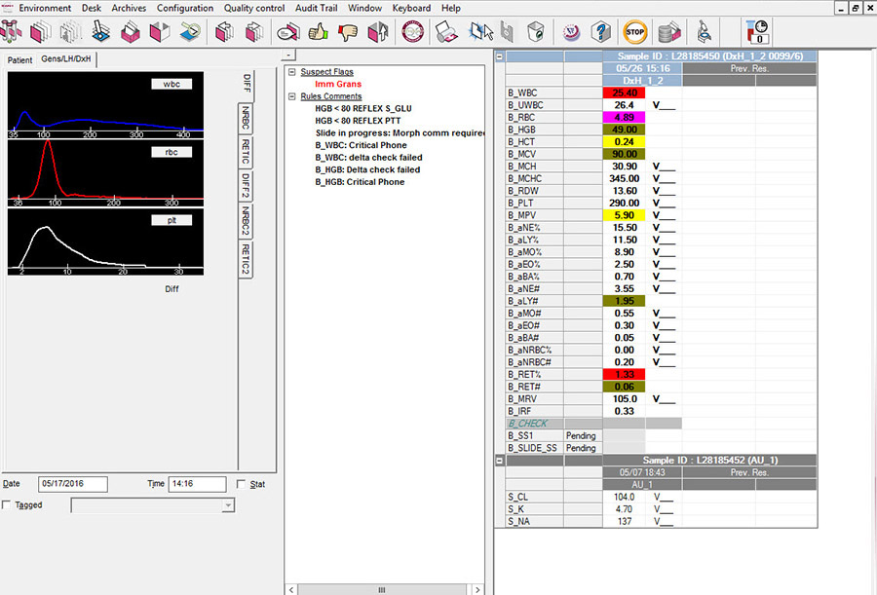This screenshot has width=877, height=595.
Task: Click the page with up-arrow toolbar icon
Action: coord(377,32)
